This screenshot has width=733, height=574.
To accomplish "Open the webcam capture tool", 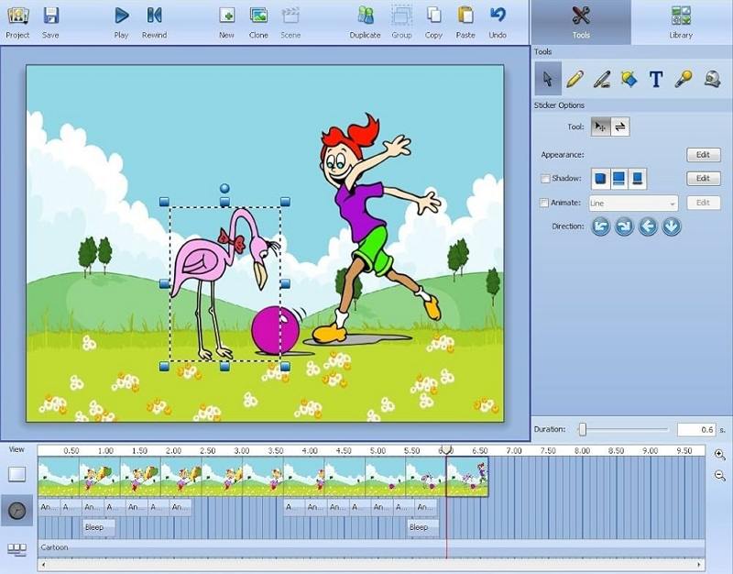I will 711,79.
